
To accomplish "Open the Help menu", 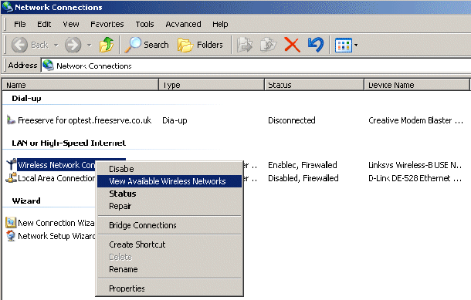I will (x=220, y=24).
